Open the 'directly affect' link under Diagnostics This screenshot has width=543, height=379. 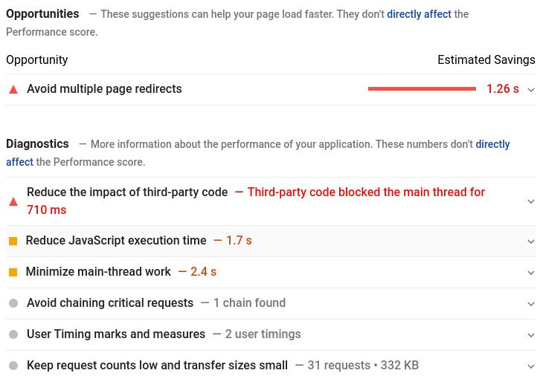click(x=492, y=144)
